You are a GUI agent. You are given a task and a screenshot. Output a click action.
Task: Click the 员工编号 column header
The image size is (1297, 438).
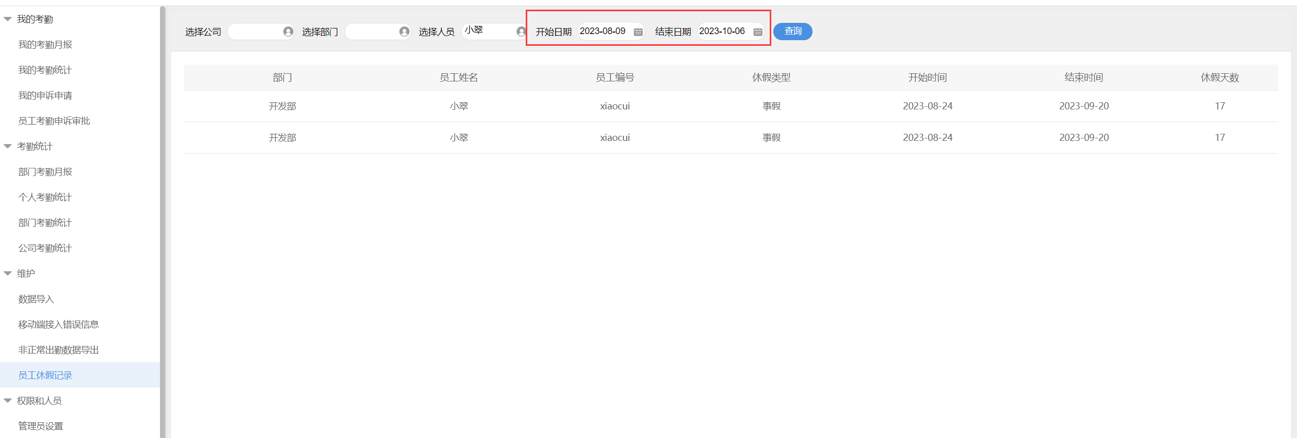pos(615,78)
